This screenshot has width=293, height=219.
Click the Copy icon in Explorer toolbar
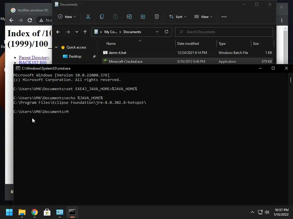coord(102,17)
